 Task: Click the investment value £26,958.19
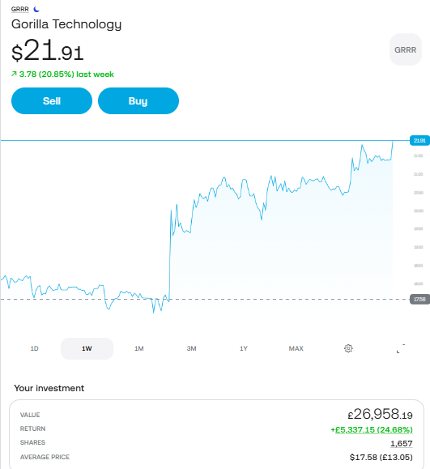tap(380, 414)
